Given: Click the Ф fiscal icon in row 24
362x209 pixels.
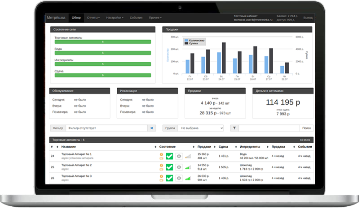Looking at the screenshot, I should click(x=179, y=156).
